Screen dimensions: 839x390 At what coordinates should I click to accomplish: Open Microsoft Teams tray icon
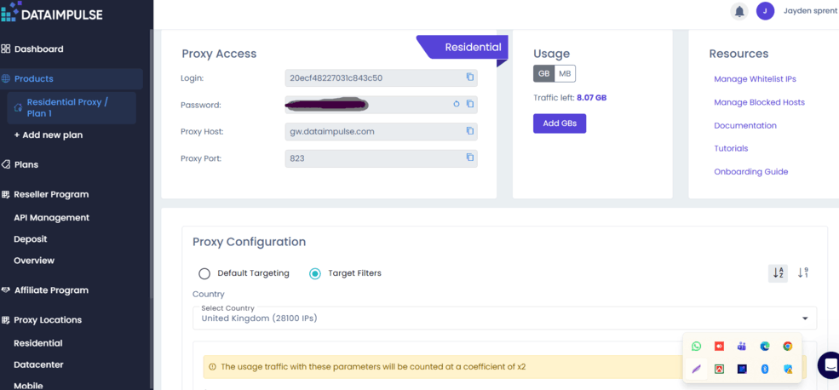pyautogui.click(x=742, y=346)
